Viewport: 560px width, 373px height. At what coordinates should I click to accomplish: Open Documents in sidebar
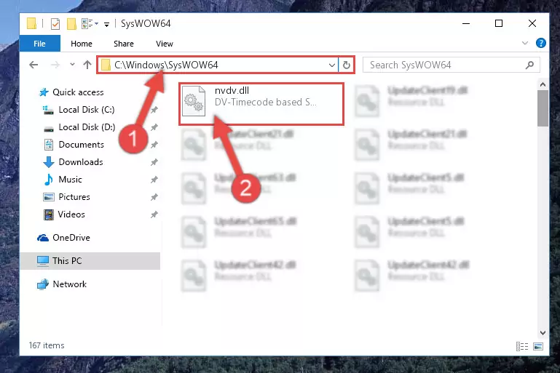coord(81,145)
